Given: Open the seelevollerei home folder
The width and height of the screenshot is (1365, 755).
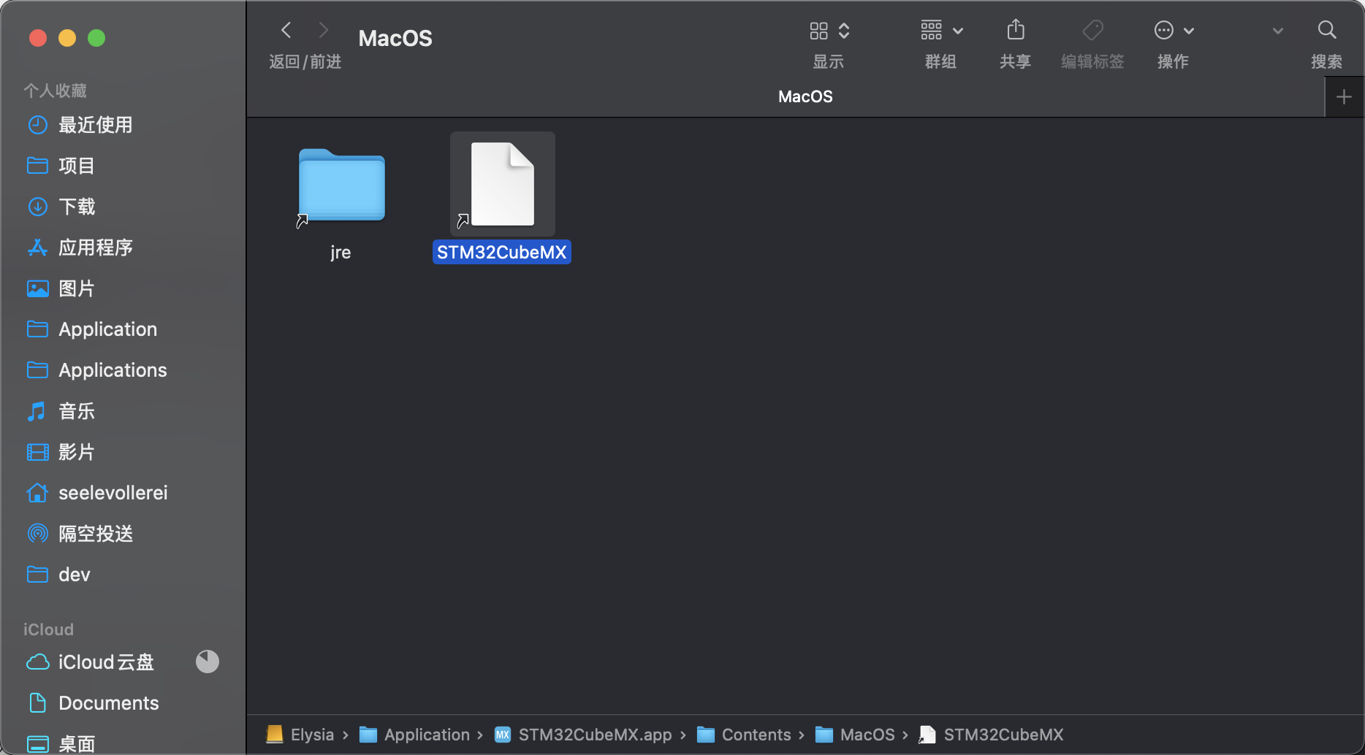Looking at the screenshot, I should point(113,493).
